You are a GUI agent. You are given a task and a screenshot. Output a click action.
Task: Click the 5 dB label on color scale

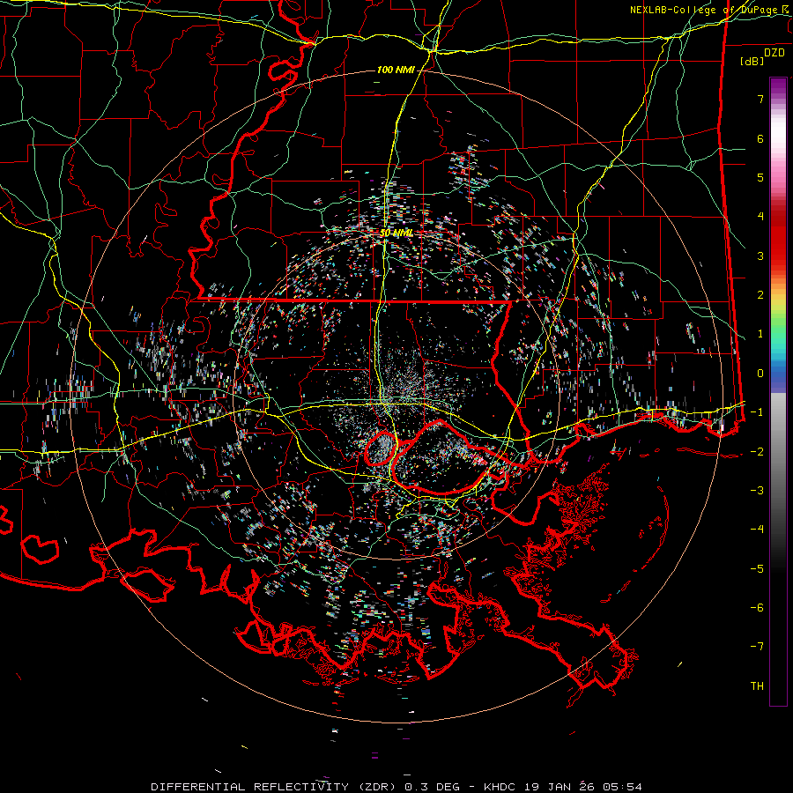(x=760, y=177)
